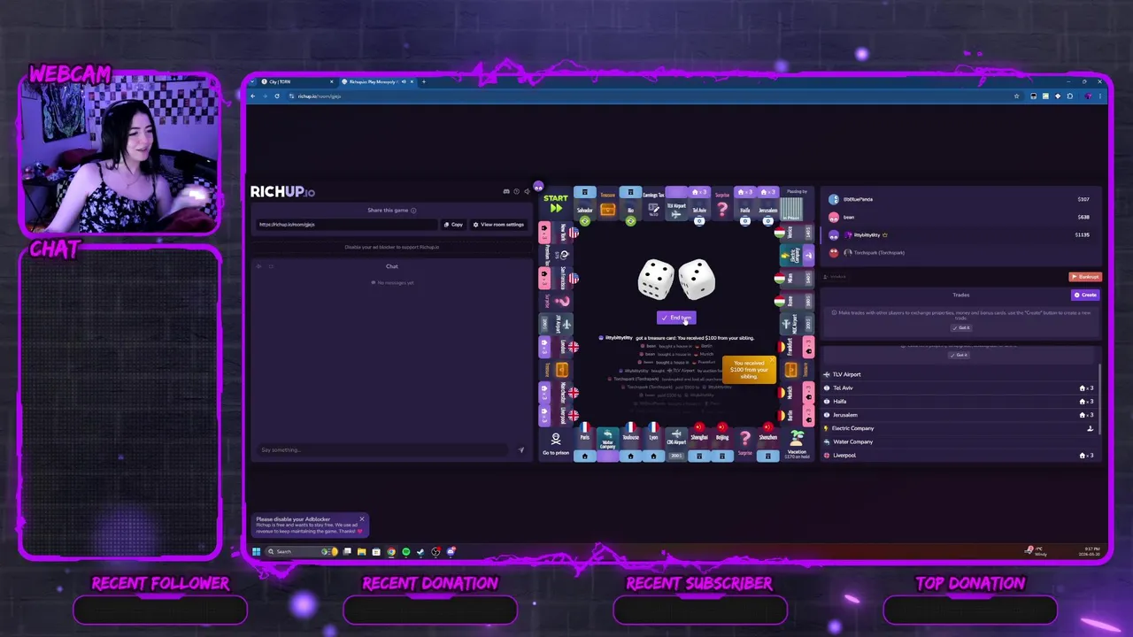1133x637 pixels.
Task: Select the top row Surprise question mark tile
Action: pos(722,203)
